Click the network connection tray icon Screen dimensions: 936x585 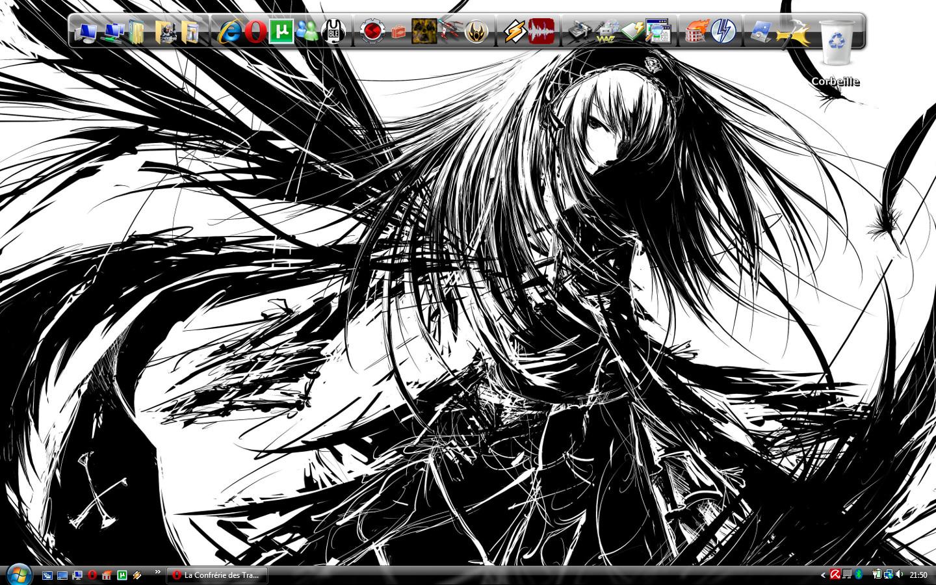click(x=889, y=575)
